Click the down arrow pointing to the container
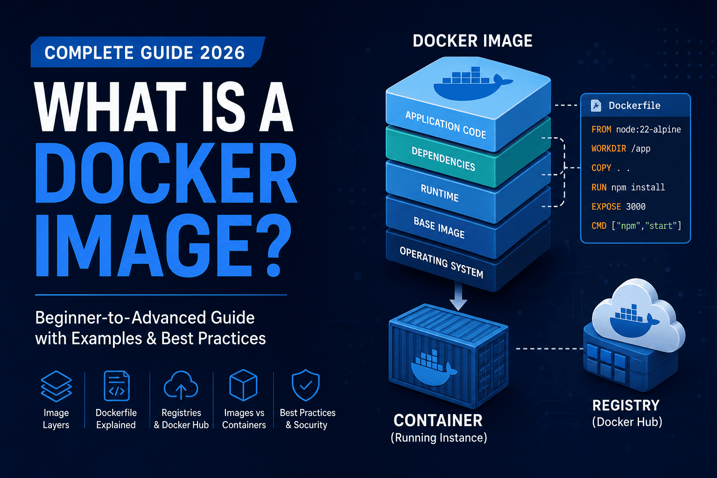The image size is (717, 478). [458, 296]
